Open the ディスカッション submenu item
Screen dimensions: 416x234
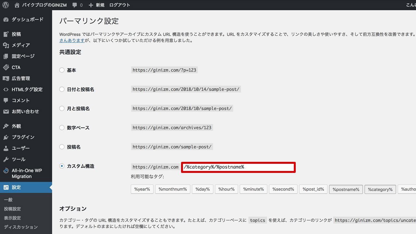tap(21, 227)
